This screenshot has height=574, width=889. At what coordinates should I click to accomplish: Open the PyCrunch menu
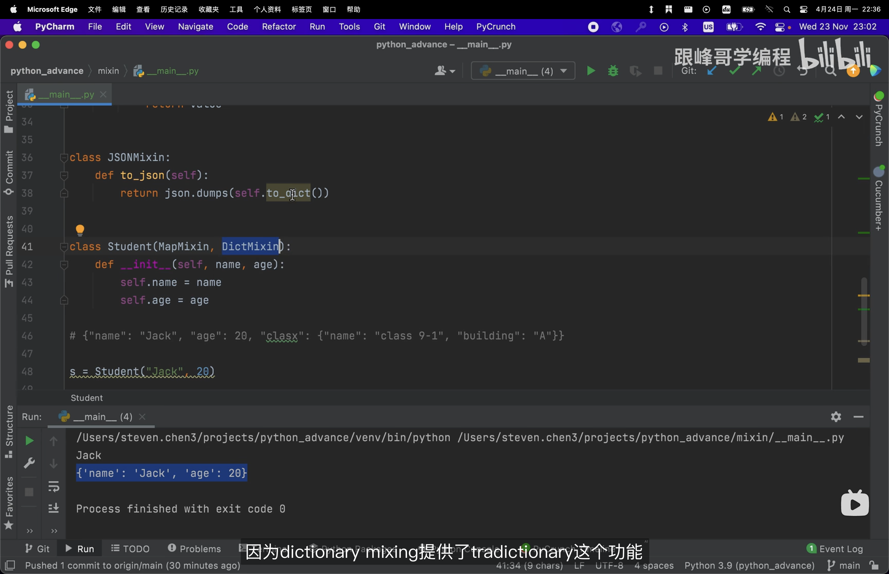(496, 27)
